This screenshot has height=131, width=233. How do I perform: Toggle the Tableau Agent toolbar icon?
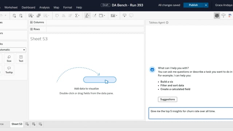[x=217, y=15]
